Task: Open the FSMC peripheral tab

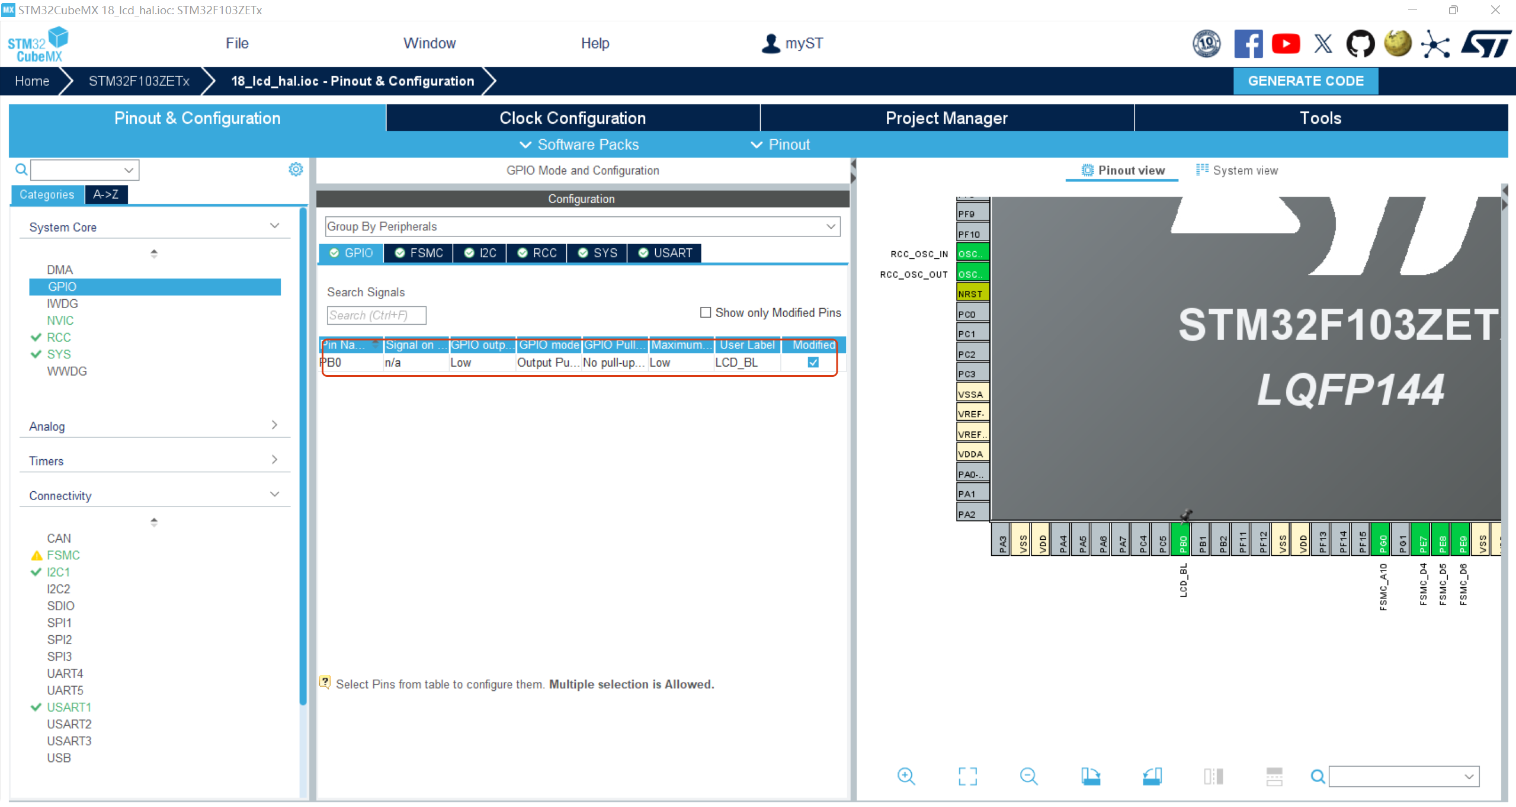Action: pos(419,253)
